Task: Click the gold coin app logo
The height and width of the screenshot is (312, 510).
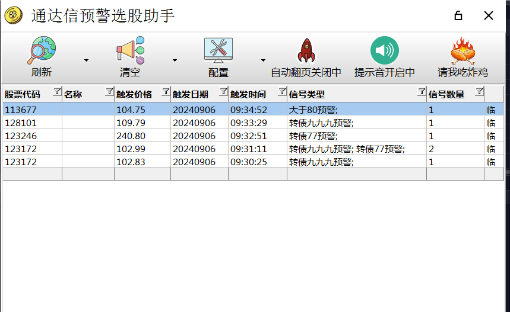Action: 13,15
